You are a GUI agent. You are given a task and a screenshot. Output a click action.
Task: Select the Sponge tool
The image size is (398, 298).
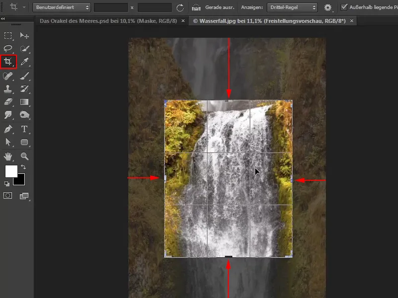(x=24, y=115)
